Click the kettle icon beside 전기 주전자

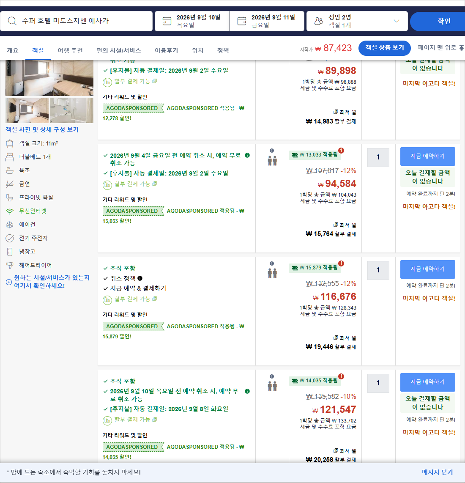click(x=10, y=238)
